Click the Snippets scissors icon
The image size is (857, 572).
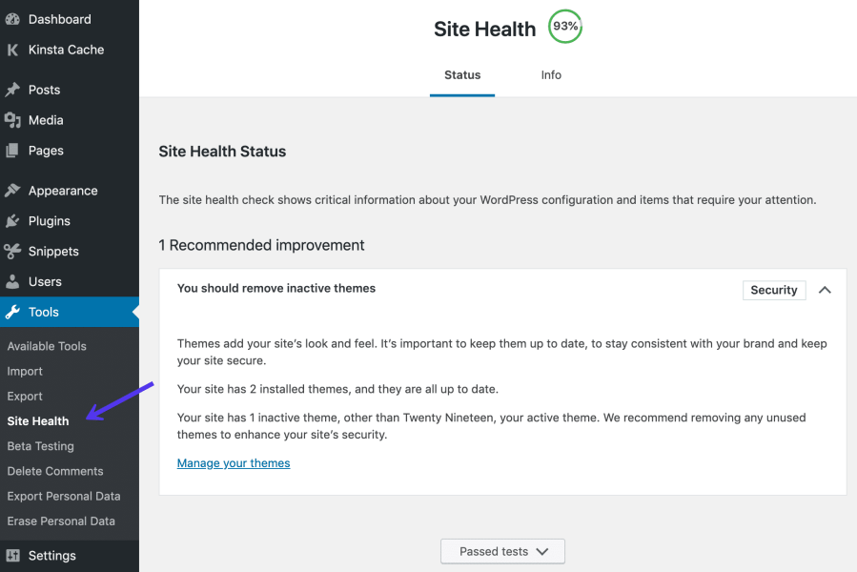click(x=12, y=251)
